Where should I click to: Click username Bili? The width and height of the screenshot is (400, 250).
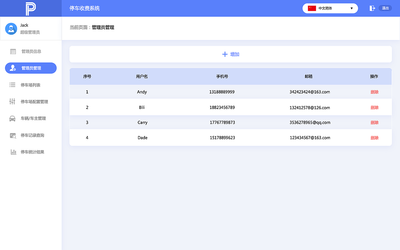(x=142, y=107)
